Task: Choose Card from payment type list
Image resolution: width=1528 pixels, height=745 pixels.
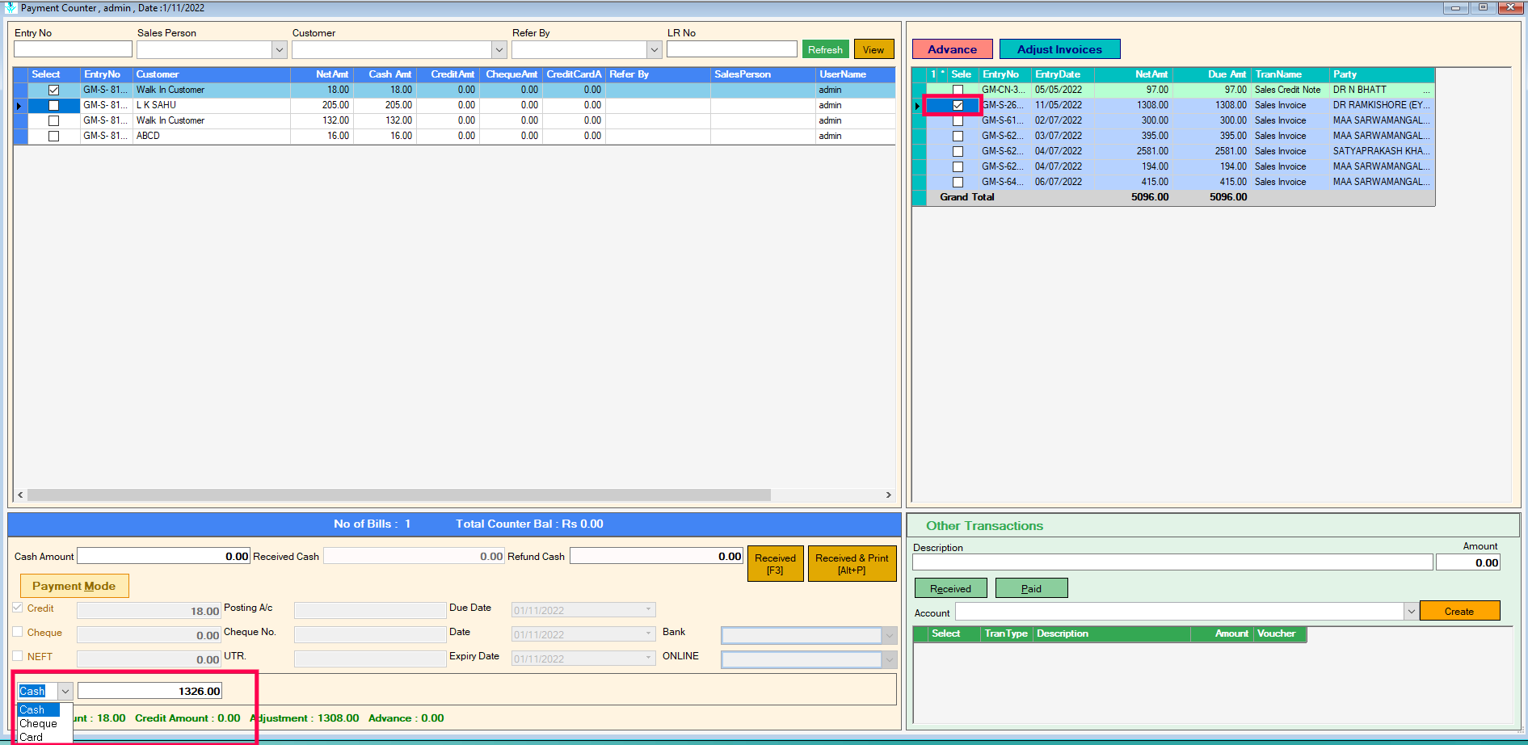Action: click(31, 737)
